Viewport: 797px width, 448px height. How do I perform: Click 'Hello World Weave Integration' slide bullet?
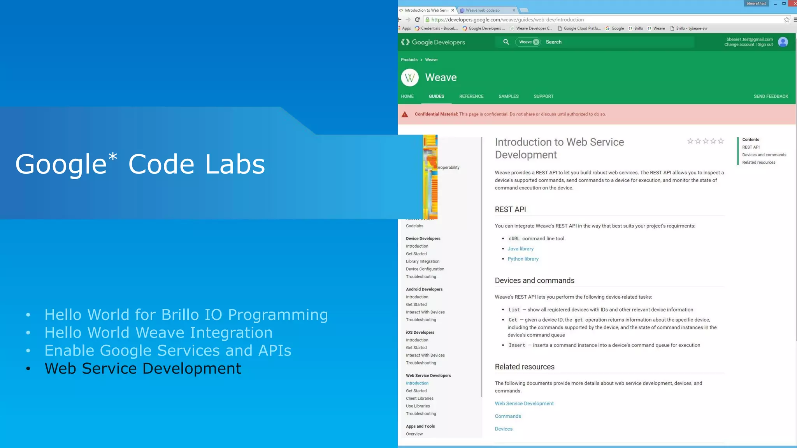158,332
